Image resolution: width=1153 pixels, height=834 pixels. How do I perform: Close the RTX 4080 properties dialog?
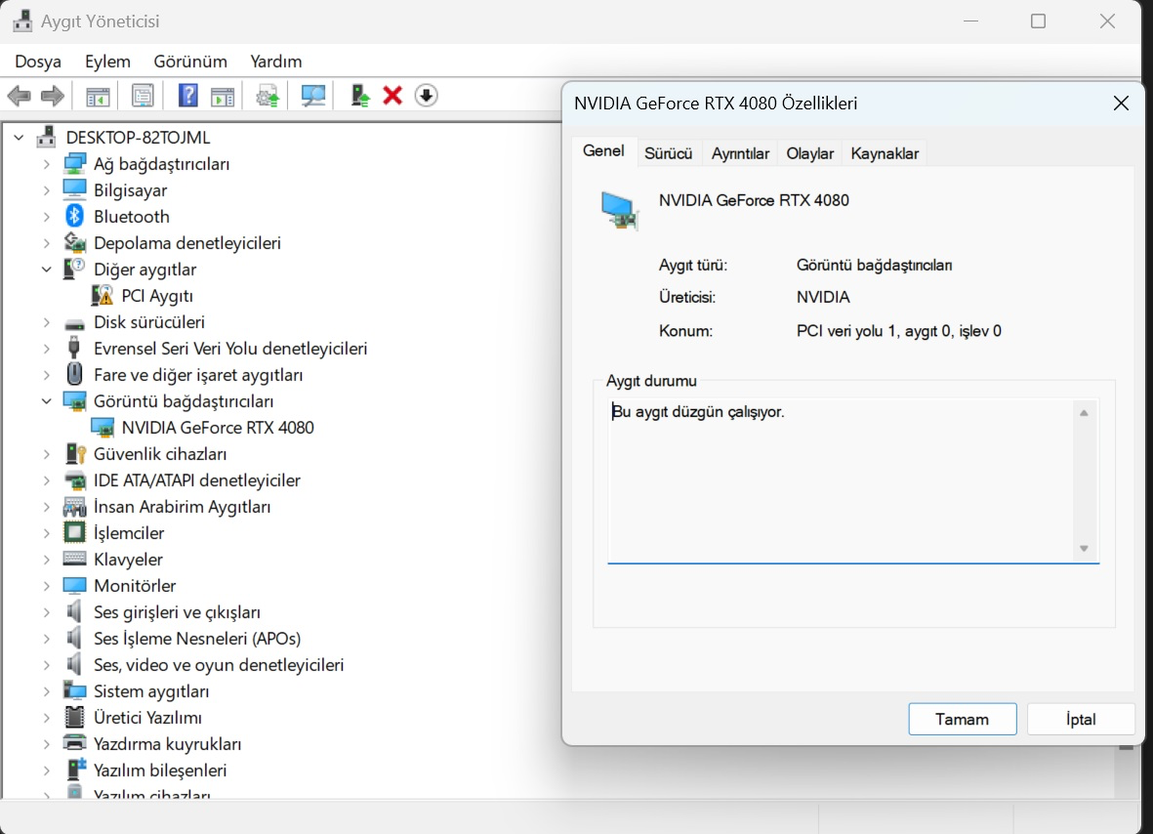pyautogui.click(x=1121, y=104)
